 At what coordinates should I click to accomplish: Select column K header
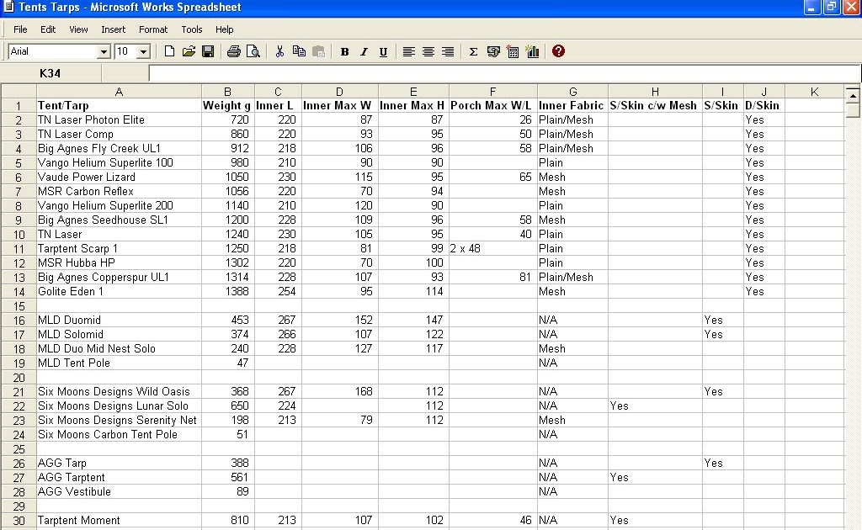click(815, 92)
